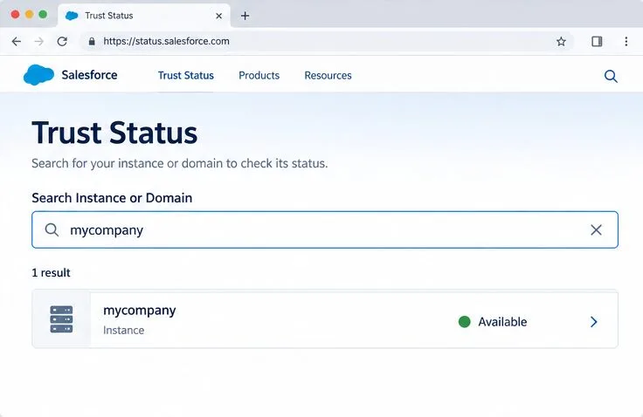The width and height of the screenshot is (643, 417).
Task: Open the Products navigation item
Action: (259, 75)
